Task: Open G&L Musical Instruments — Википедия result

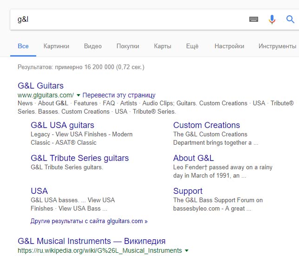Action: pyautogui.click(x=91, y=241)
